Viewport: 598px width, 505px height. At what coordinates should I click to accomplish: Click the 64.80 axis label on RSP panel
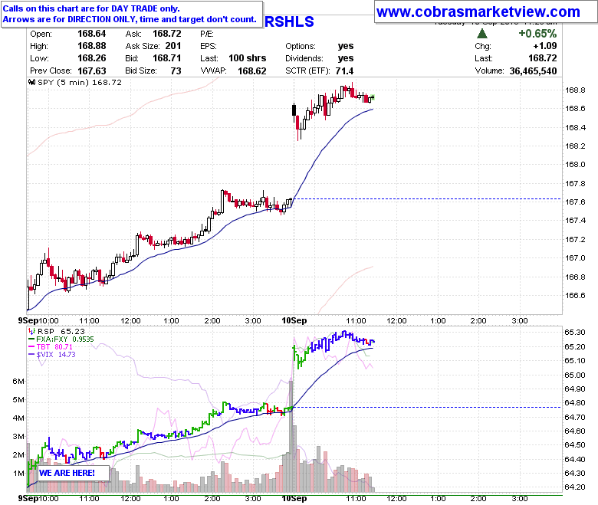[575, 402]
